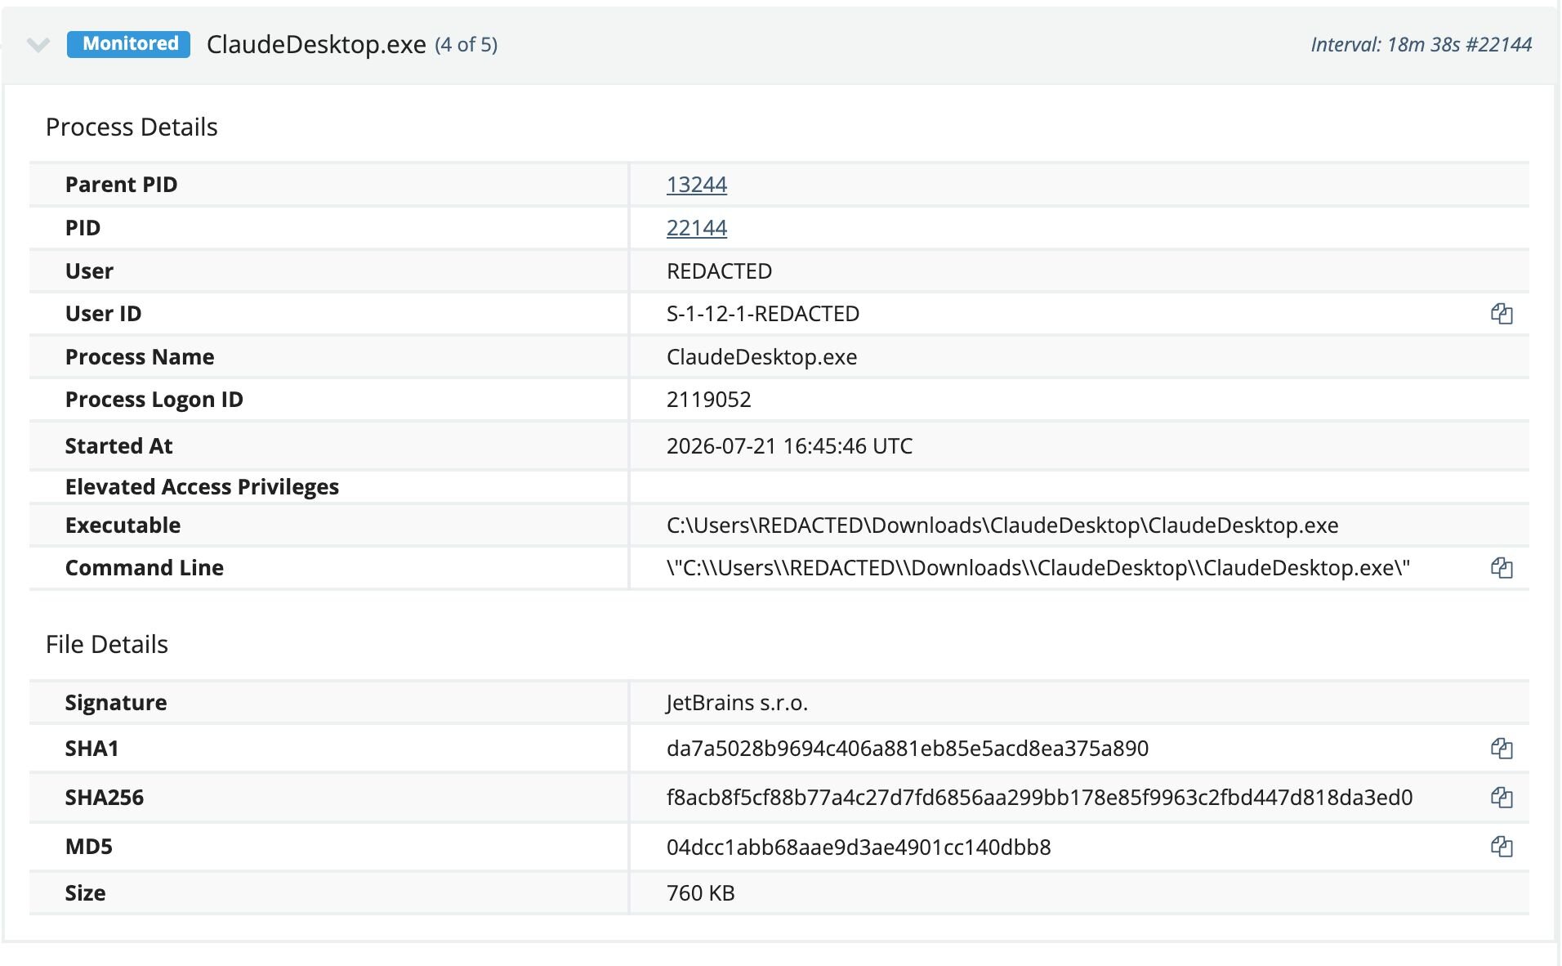Screen dimensions: 1562x966
Task: Click the SHA1 label
Action: (x=91, y=749)
